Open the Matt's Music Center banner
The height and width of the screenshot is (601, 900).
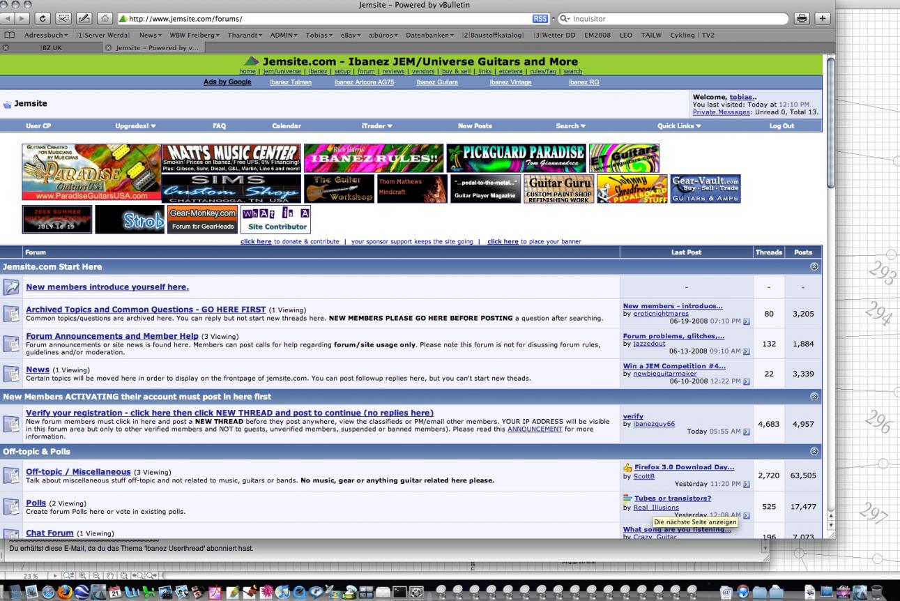pos(231,158)
